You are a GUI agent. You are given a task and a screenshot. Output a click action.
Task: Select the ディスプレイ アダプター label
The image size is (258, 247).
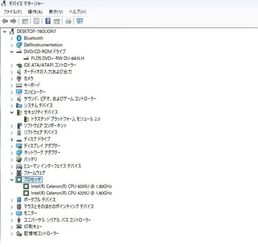tap(42, 146)
